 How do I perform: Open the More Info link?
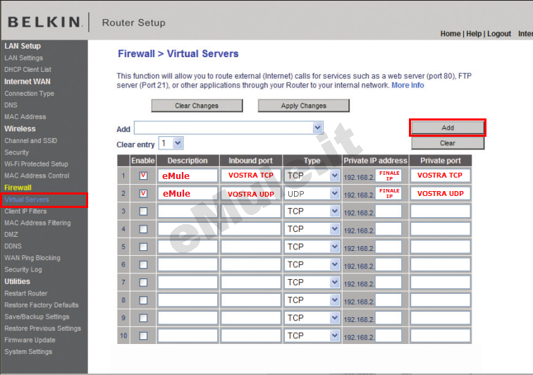(x=408, y=85)
